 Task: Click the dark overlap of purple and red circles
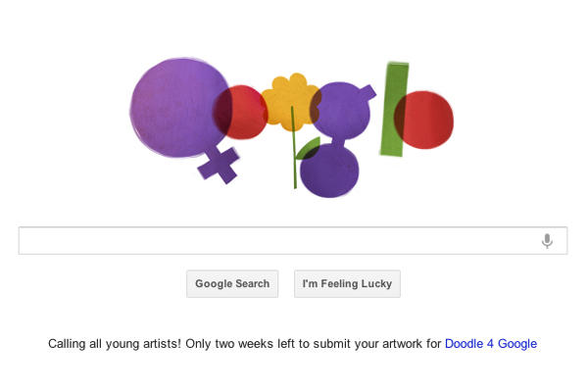pyautogui.click(x=223, y=113)
